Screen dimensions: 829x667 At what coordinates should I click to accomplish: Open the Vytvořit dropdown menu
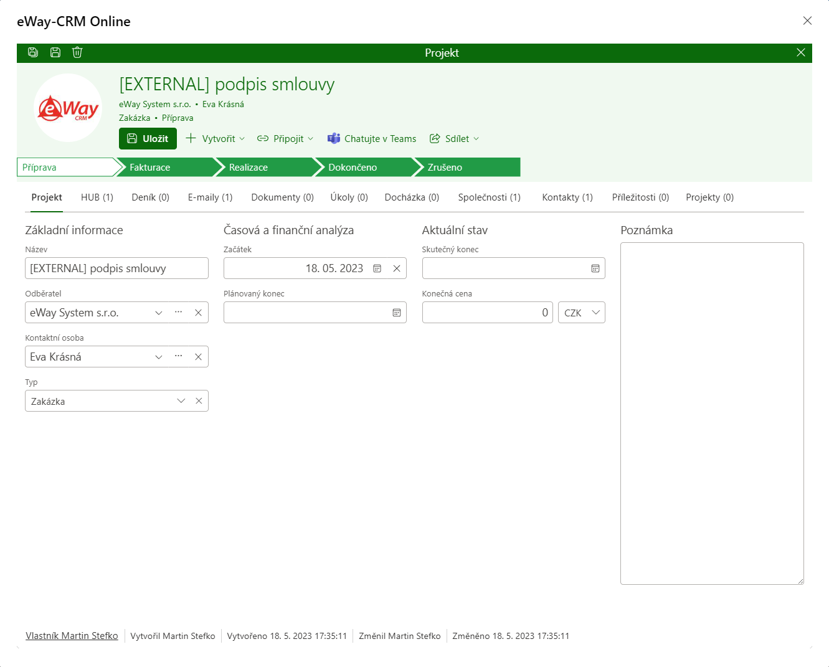[x=216, y=138]
